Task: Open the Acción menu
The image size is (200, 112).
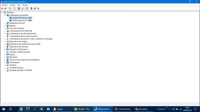Action: [12, 5]
